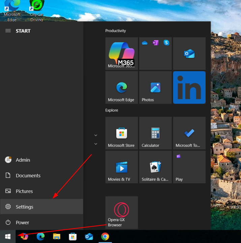Image resolution: width=241 pixels, height=243 pixels.
Task: Open the LinkedIn tile
Action: [189, 87]
